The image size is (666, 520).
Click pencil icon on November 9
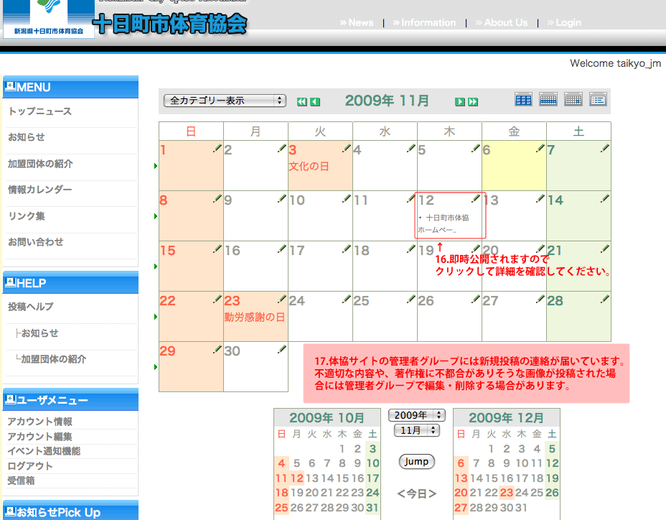pyautogui.click(x=282, y=198)
